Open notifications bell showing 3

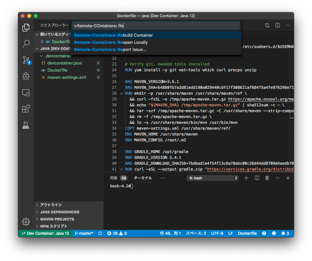[285, 233]
